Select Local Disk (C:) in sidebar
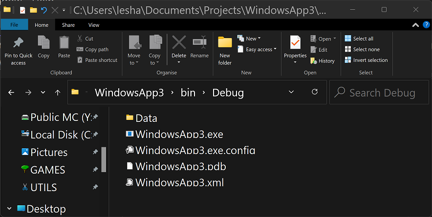 pos(59,135)
